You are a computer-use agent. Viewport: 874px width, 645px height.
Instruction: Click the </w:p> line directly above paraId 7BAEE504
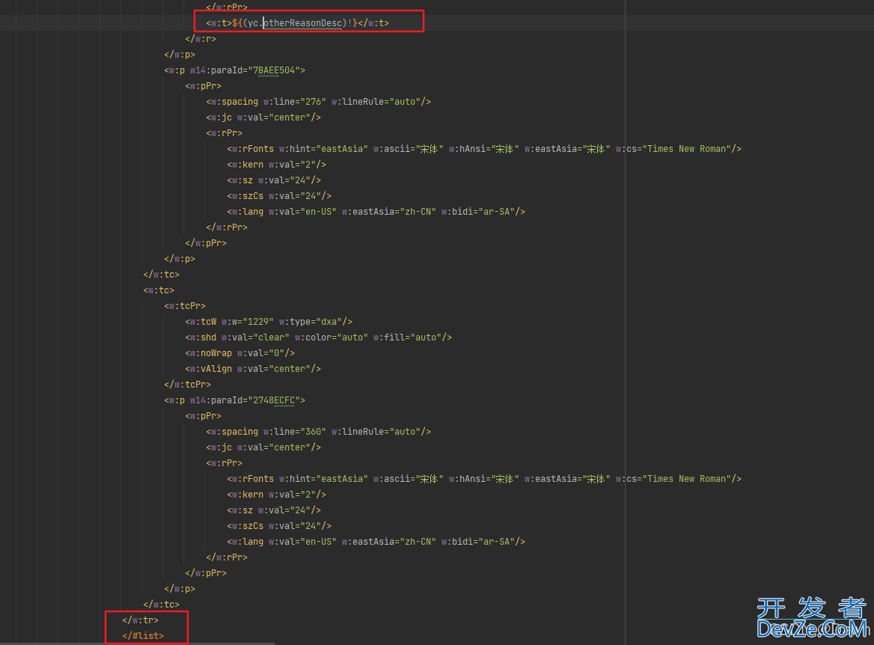click(180, 55)
